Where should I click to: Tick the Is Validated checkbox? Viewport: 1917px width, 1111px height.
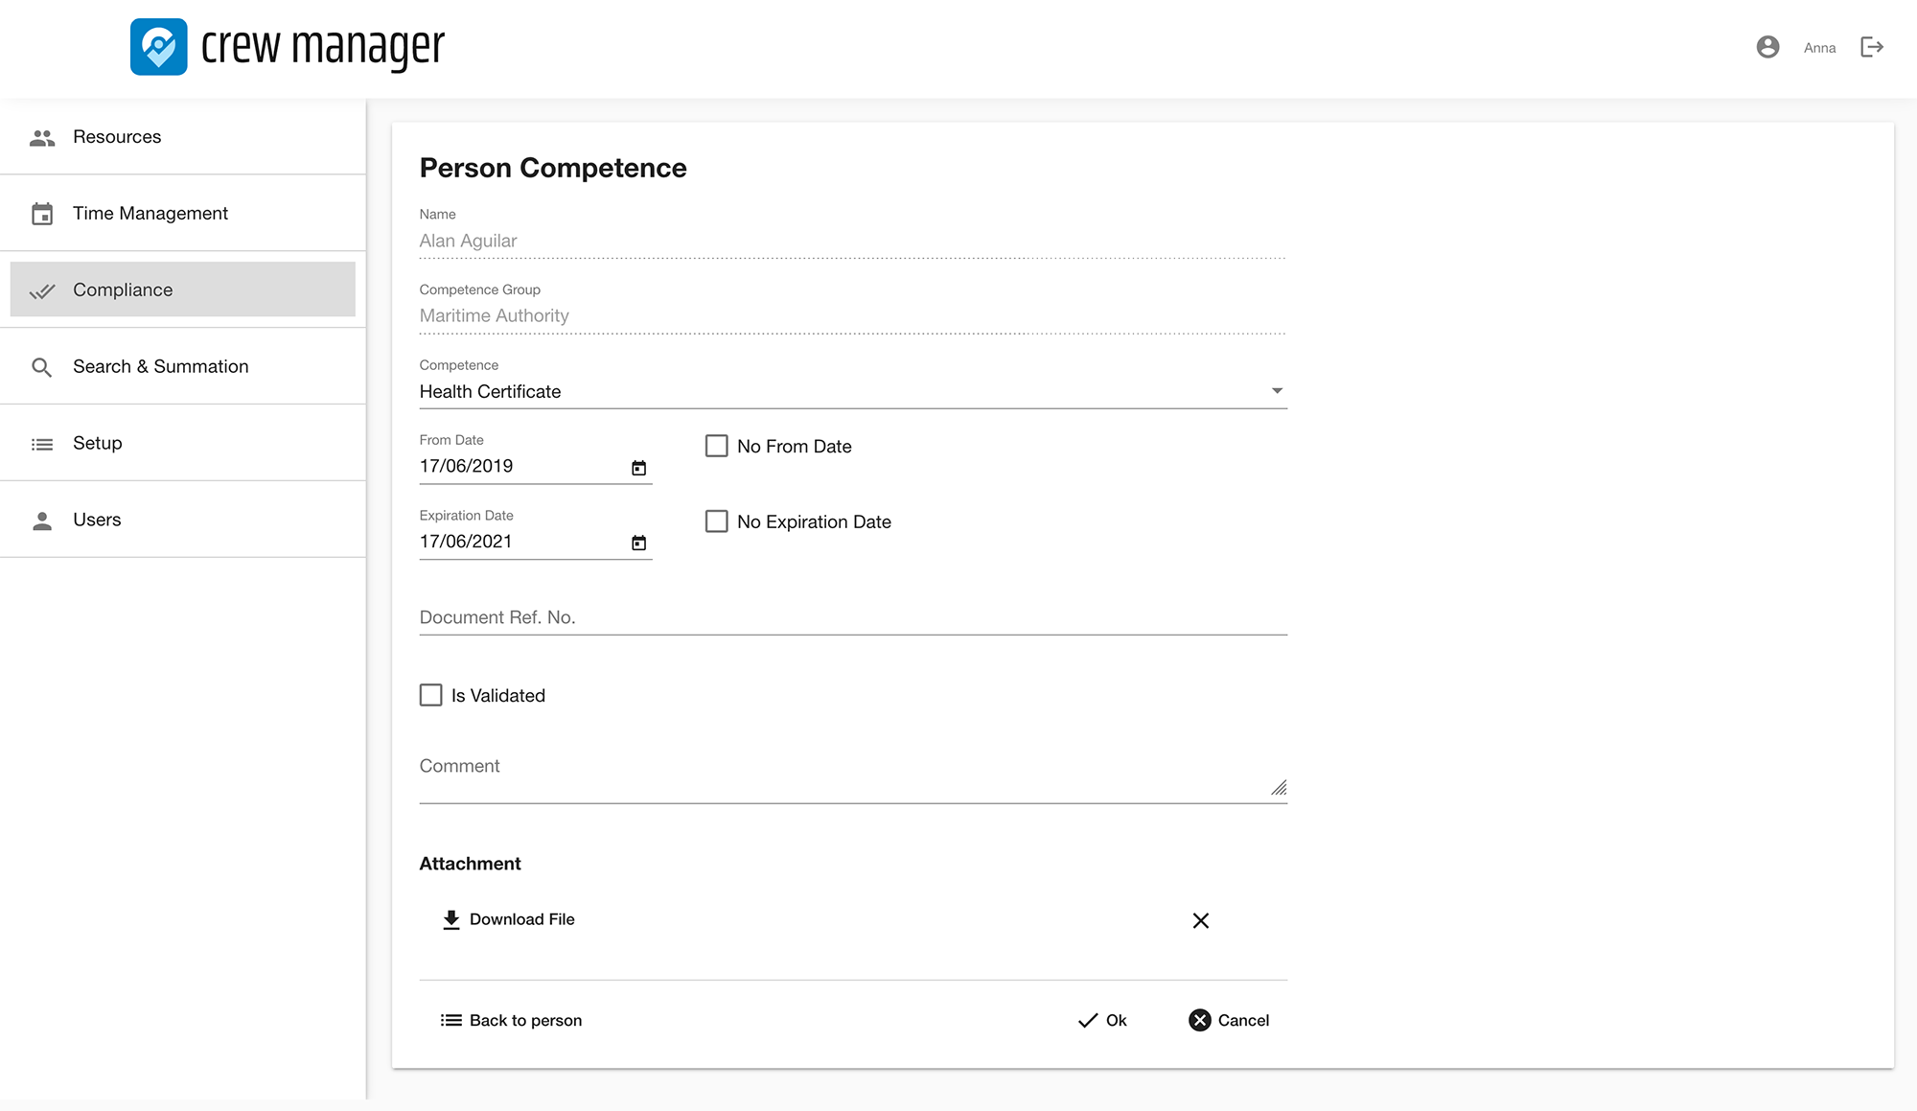coord(431,695)
